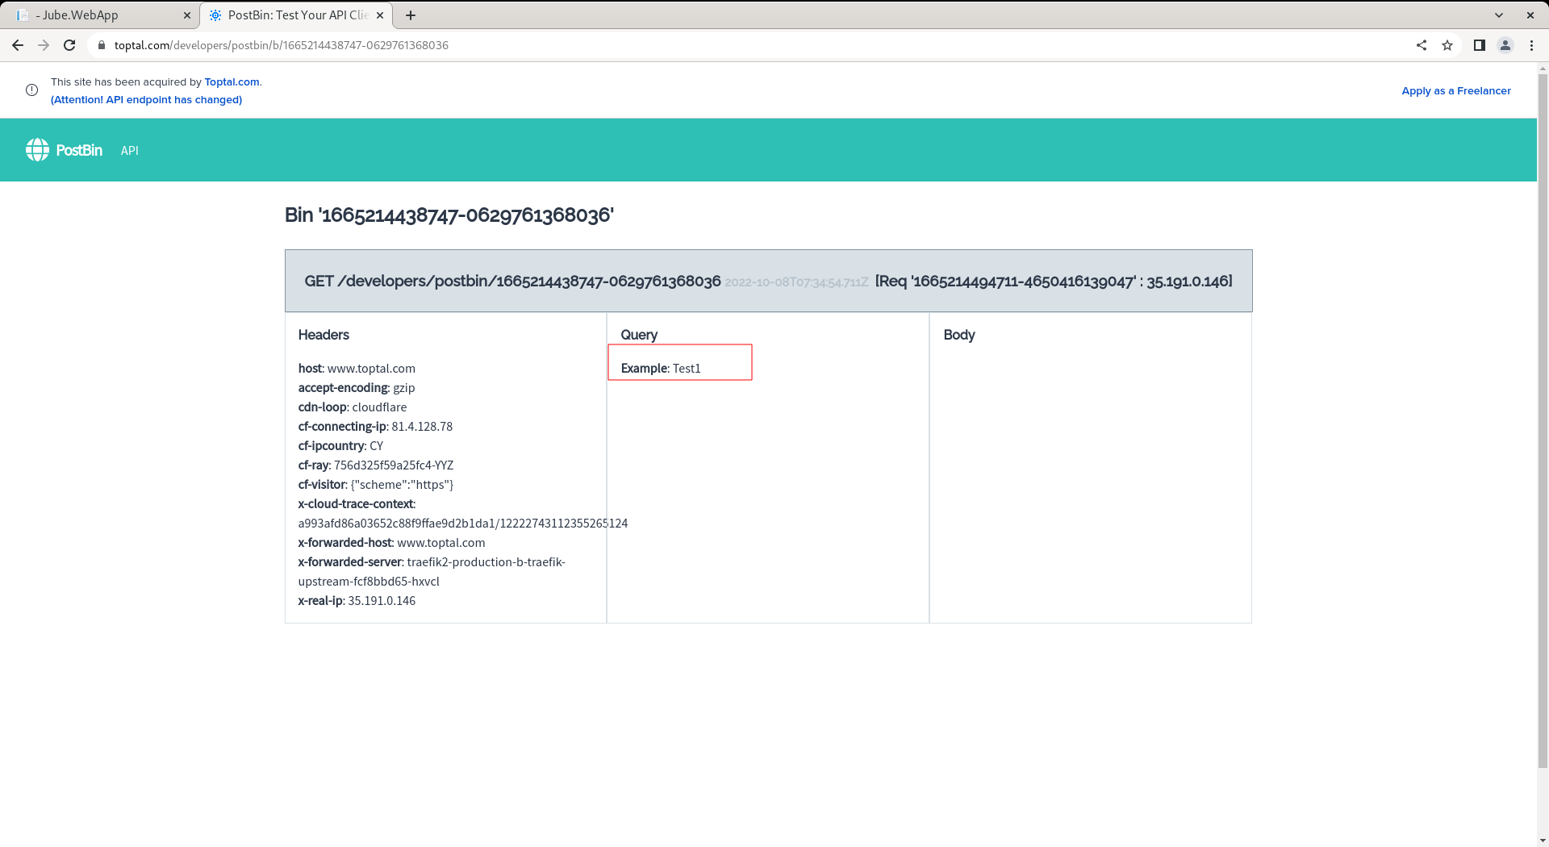
Task: Click the cf-connecting-ip 81.4.128.78 row
Action: pos(375,426)
